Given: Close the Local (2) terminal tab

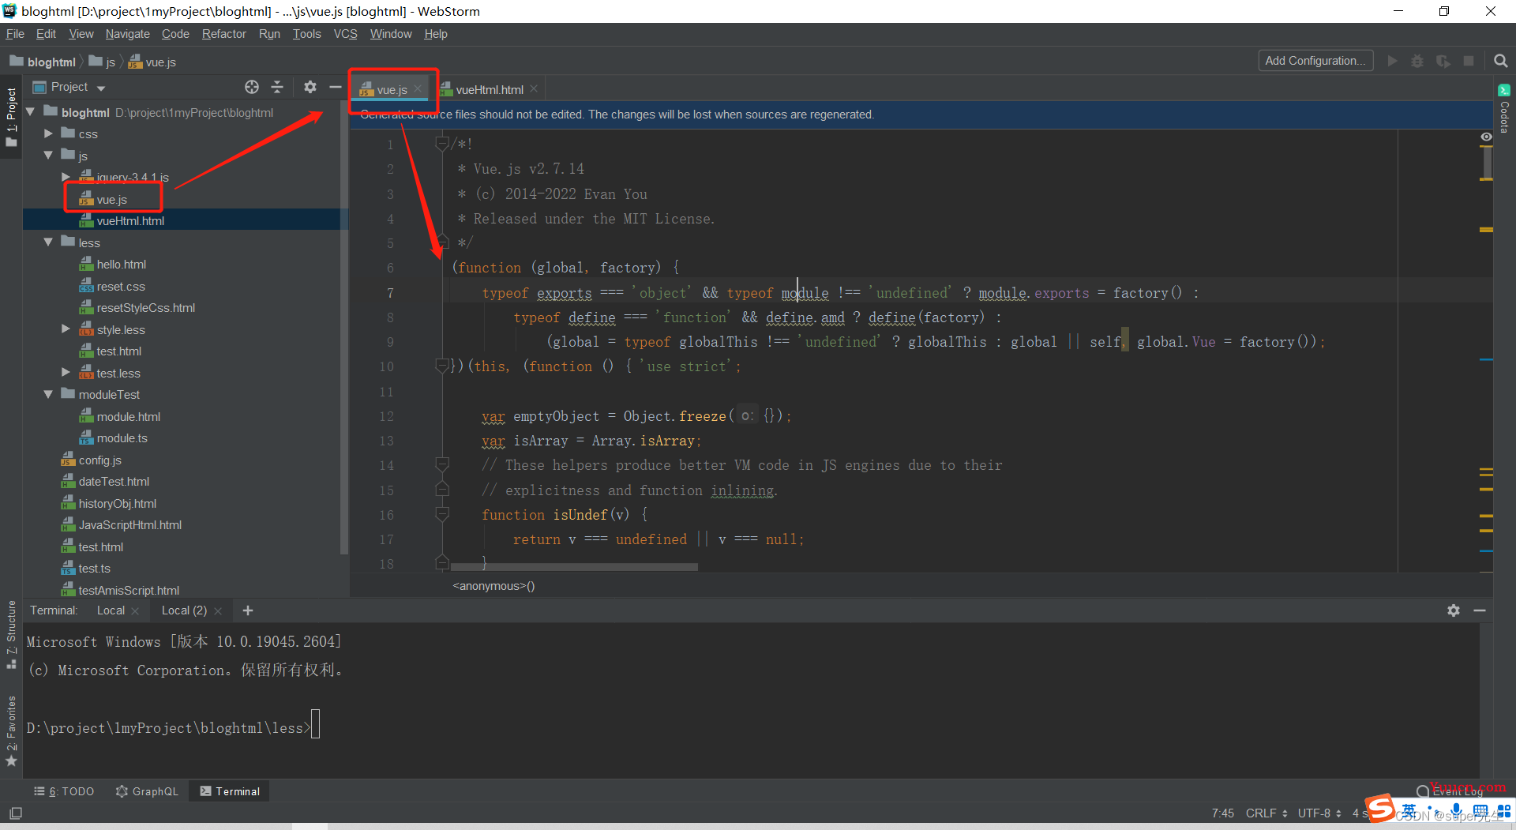Looking at the screenshot, I should click(x=219, y=611).
